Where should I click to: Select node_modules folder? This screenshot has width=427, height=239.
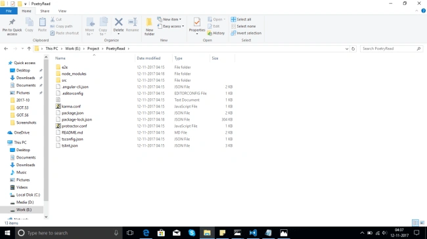coord(74,73)
